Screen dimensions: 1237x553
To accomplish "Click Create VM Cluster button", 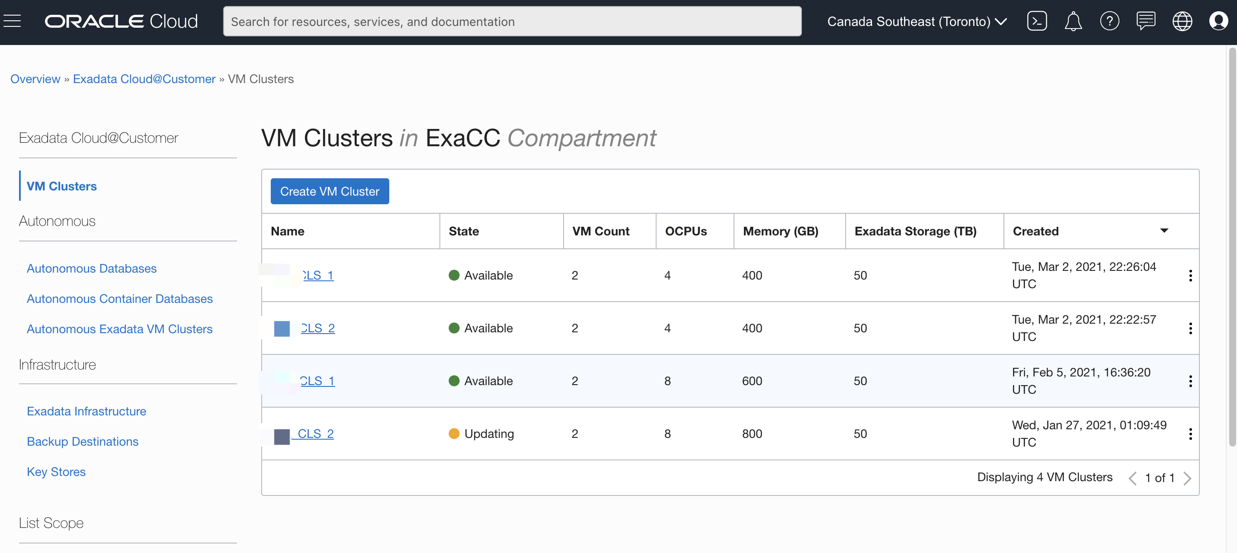I will (x=330, y=191).
